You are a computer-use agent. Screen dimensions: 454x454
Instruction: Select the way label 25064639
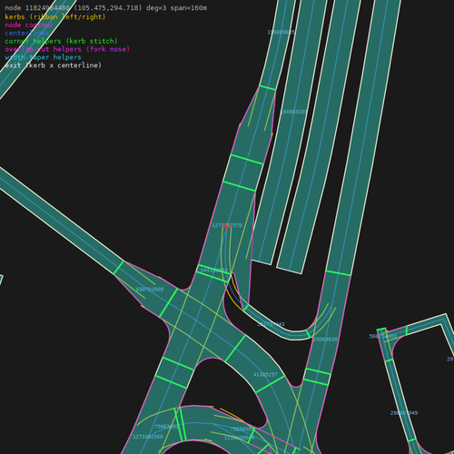[x=325, y=340]
